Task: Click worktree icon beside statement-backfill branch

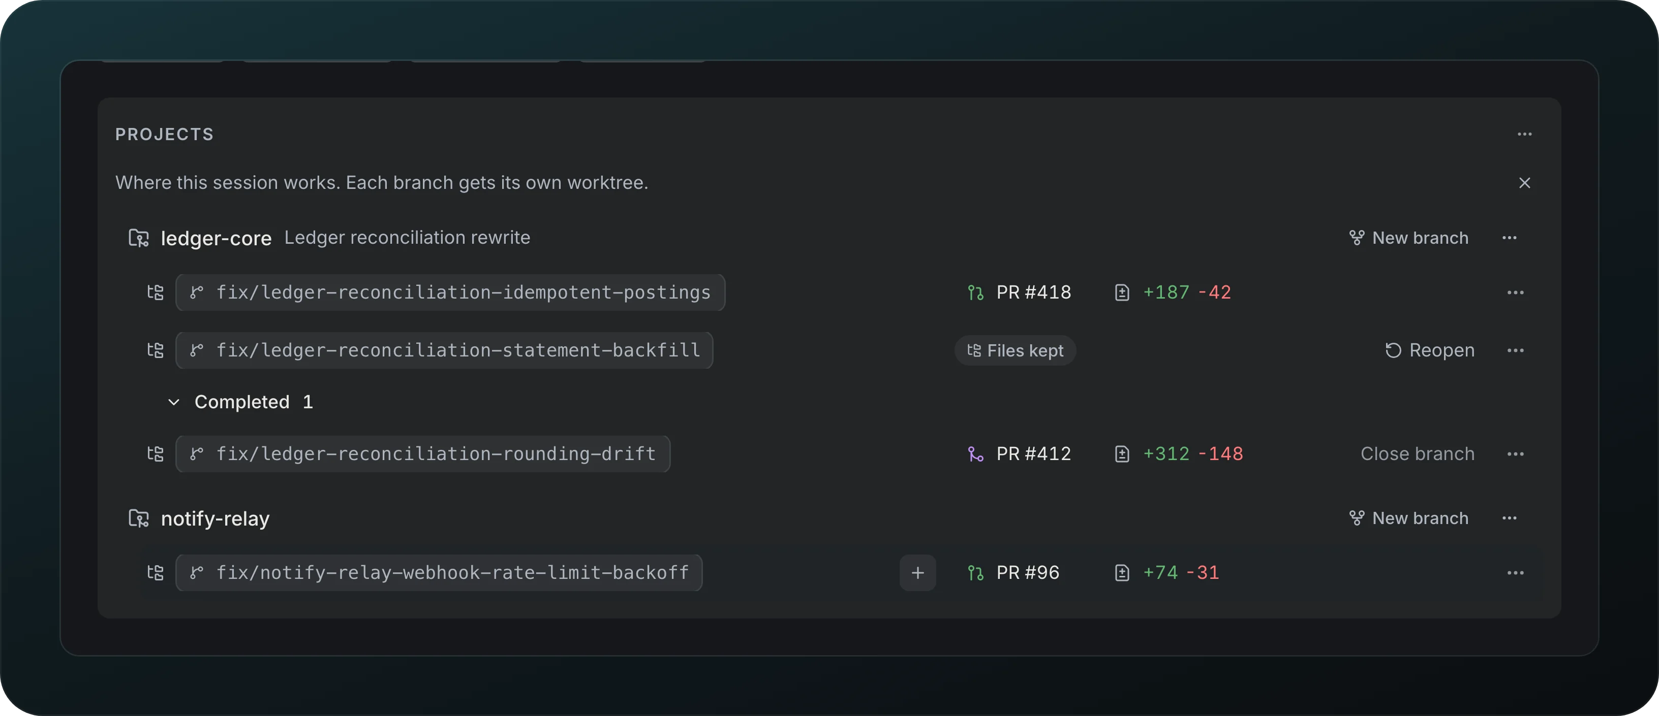Action: [x=155, y=350]
